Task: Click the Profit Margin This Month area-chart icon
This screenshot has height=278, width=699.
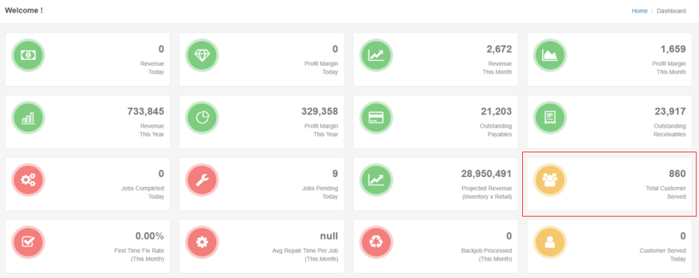Action: [x=550, y=55]
